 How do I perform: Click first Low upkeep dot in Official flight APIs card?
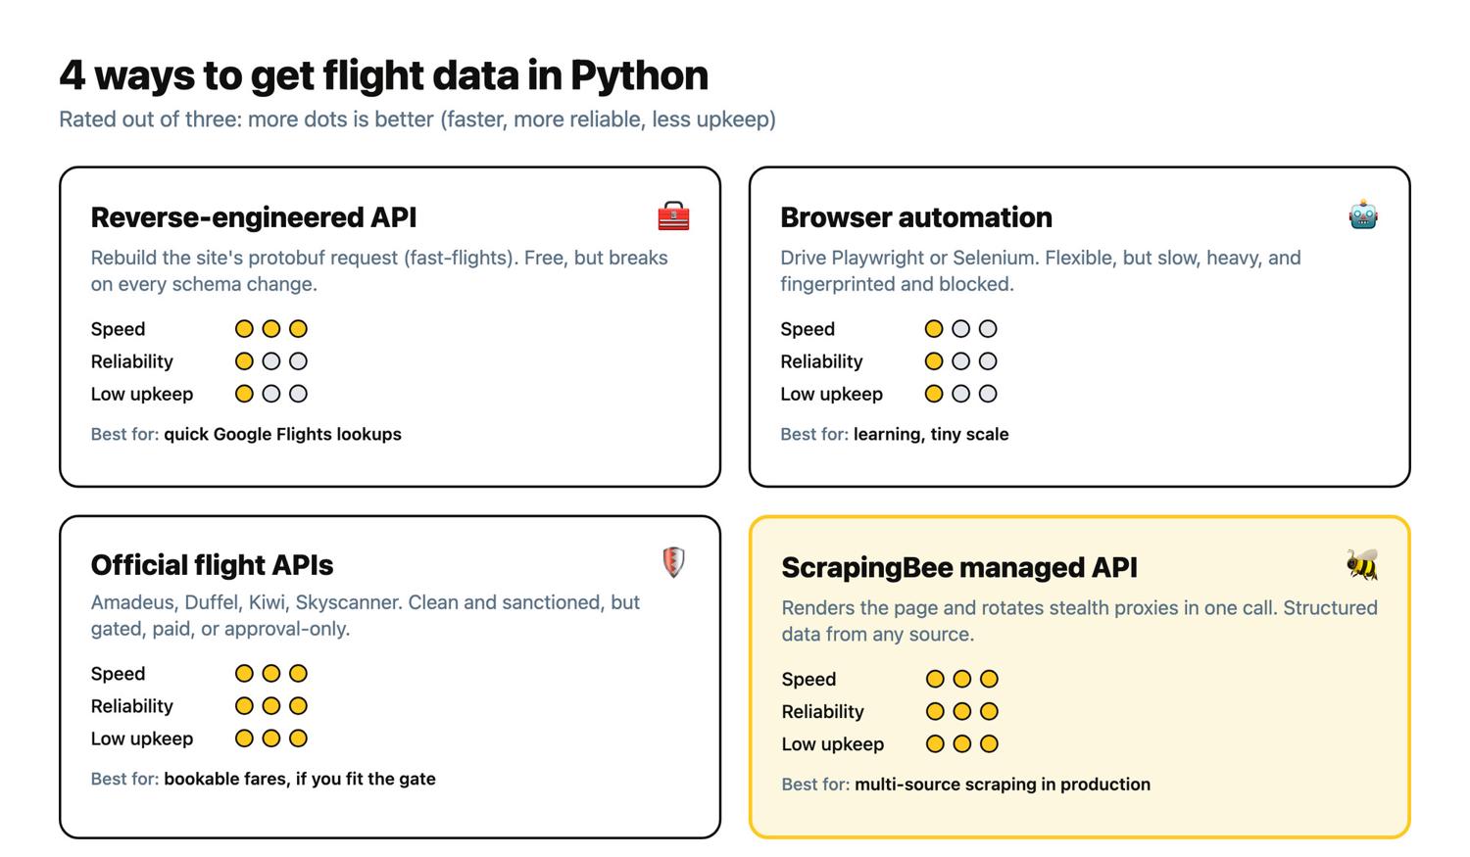coord(244,738)
